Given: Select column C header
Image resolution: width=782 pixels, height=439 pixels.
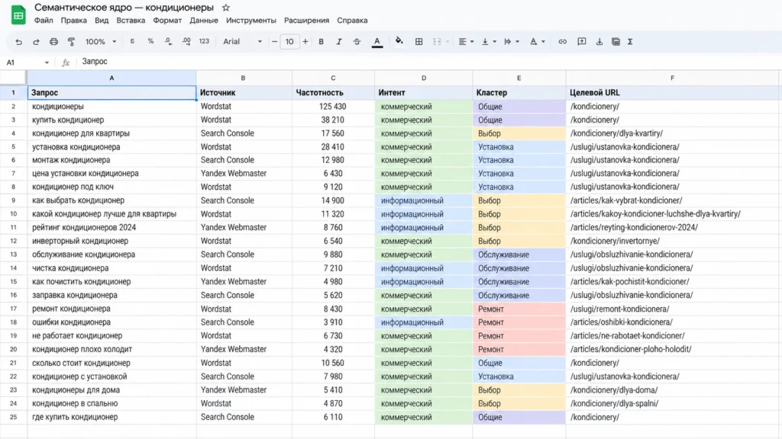Looking at the screenshot, I should (x=333, y=79).
